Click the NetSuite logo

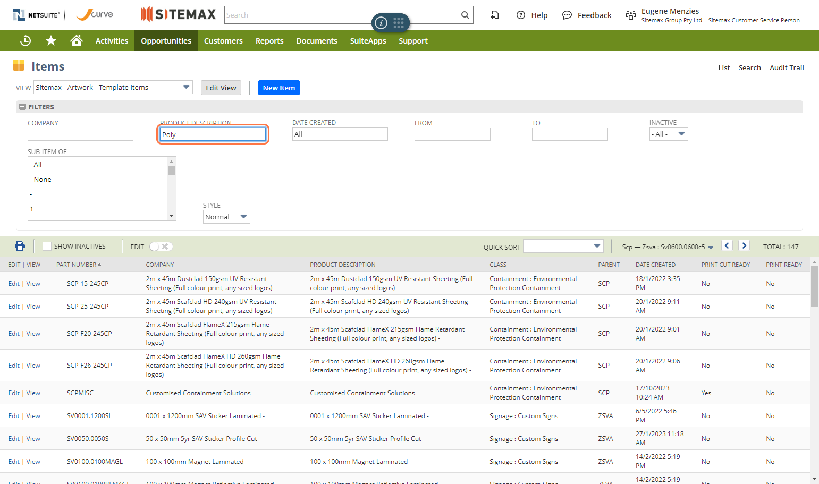(36, 15)
